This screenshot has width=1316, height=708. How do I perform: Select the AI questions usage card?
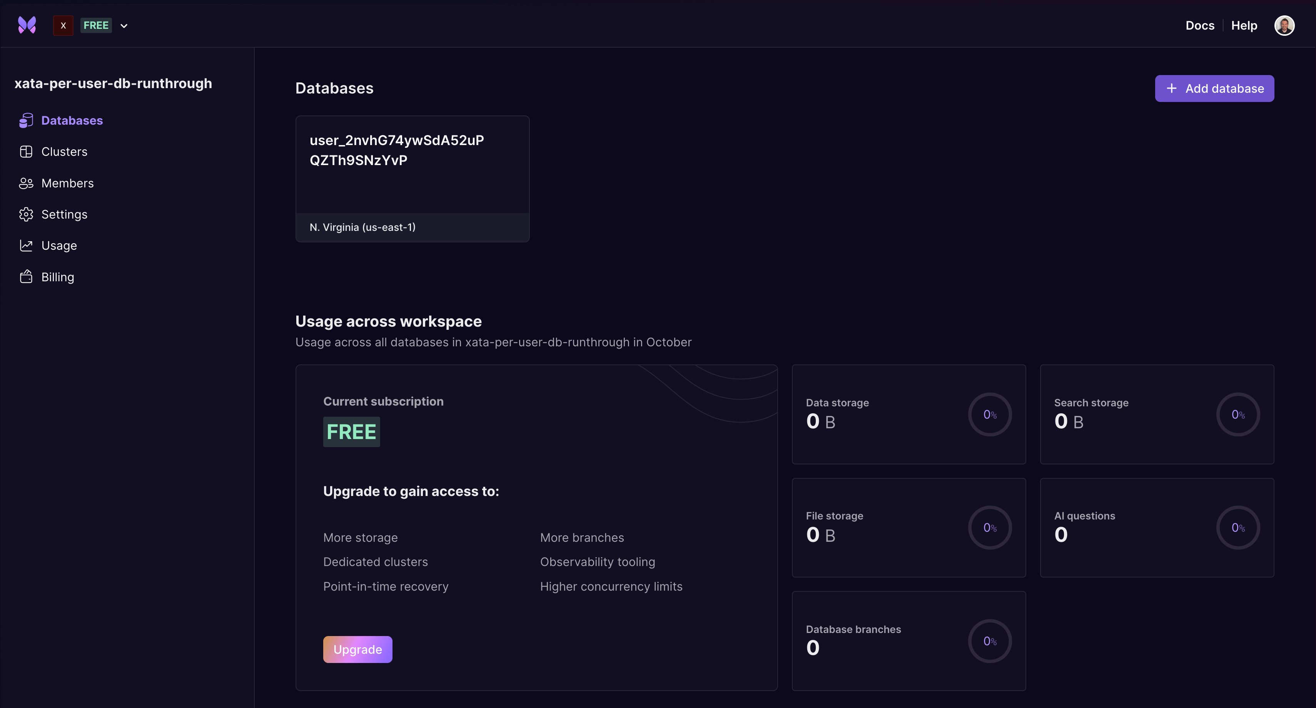tap(1157, 528)
